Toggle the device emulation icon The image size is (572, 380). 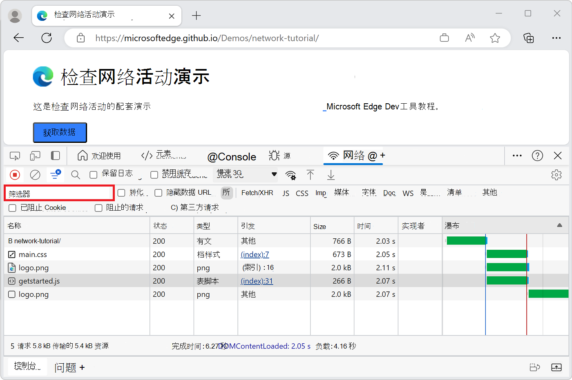point(35,156)
